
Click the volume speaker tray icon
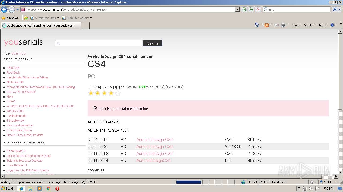[x=311, y=189]
